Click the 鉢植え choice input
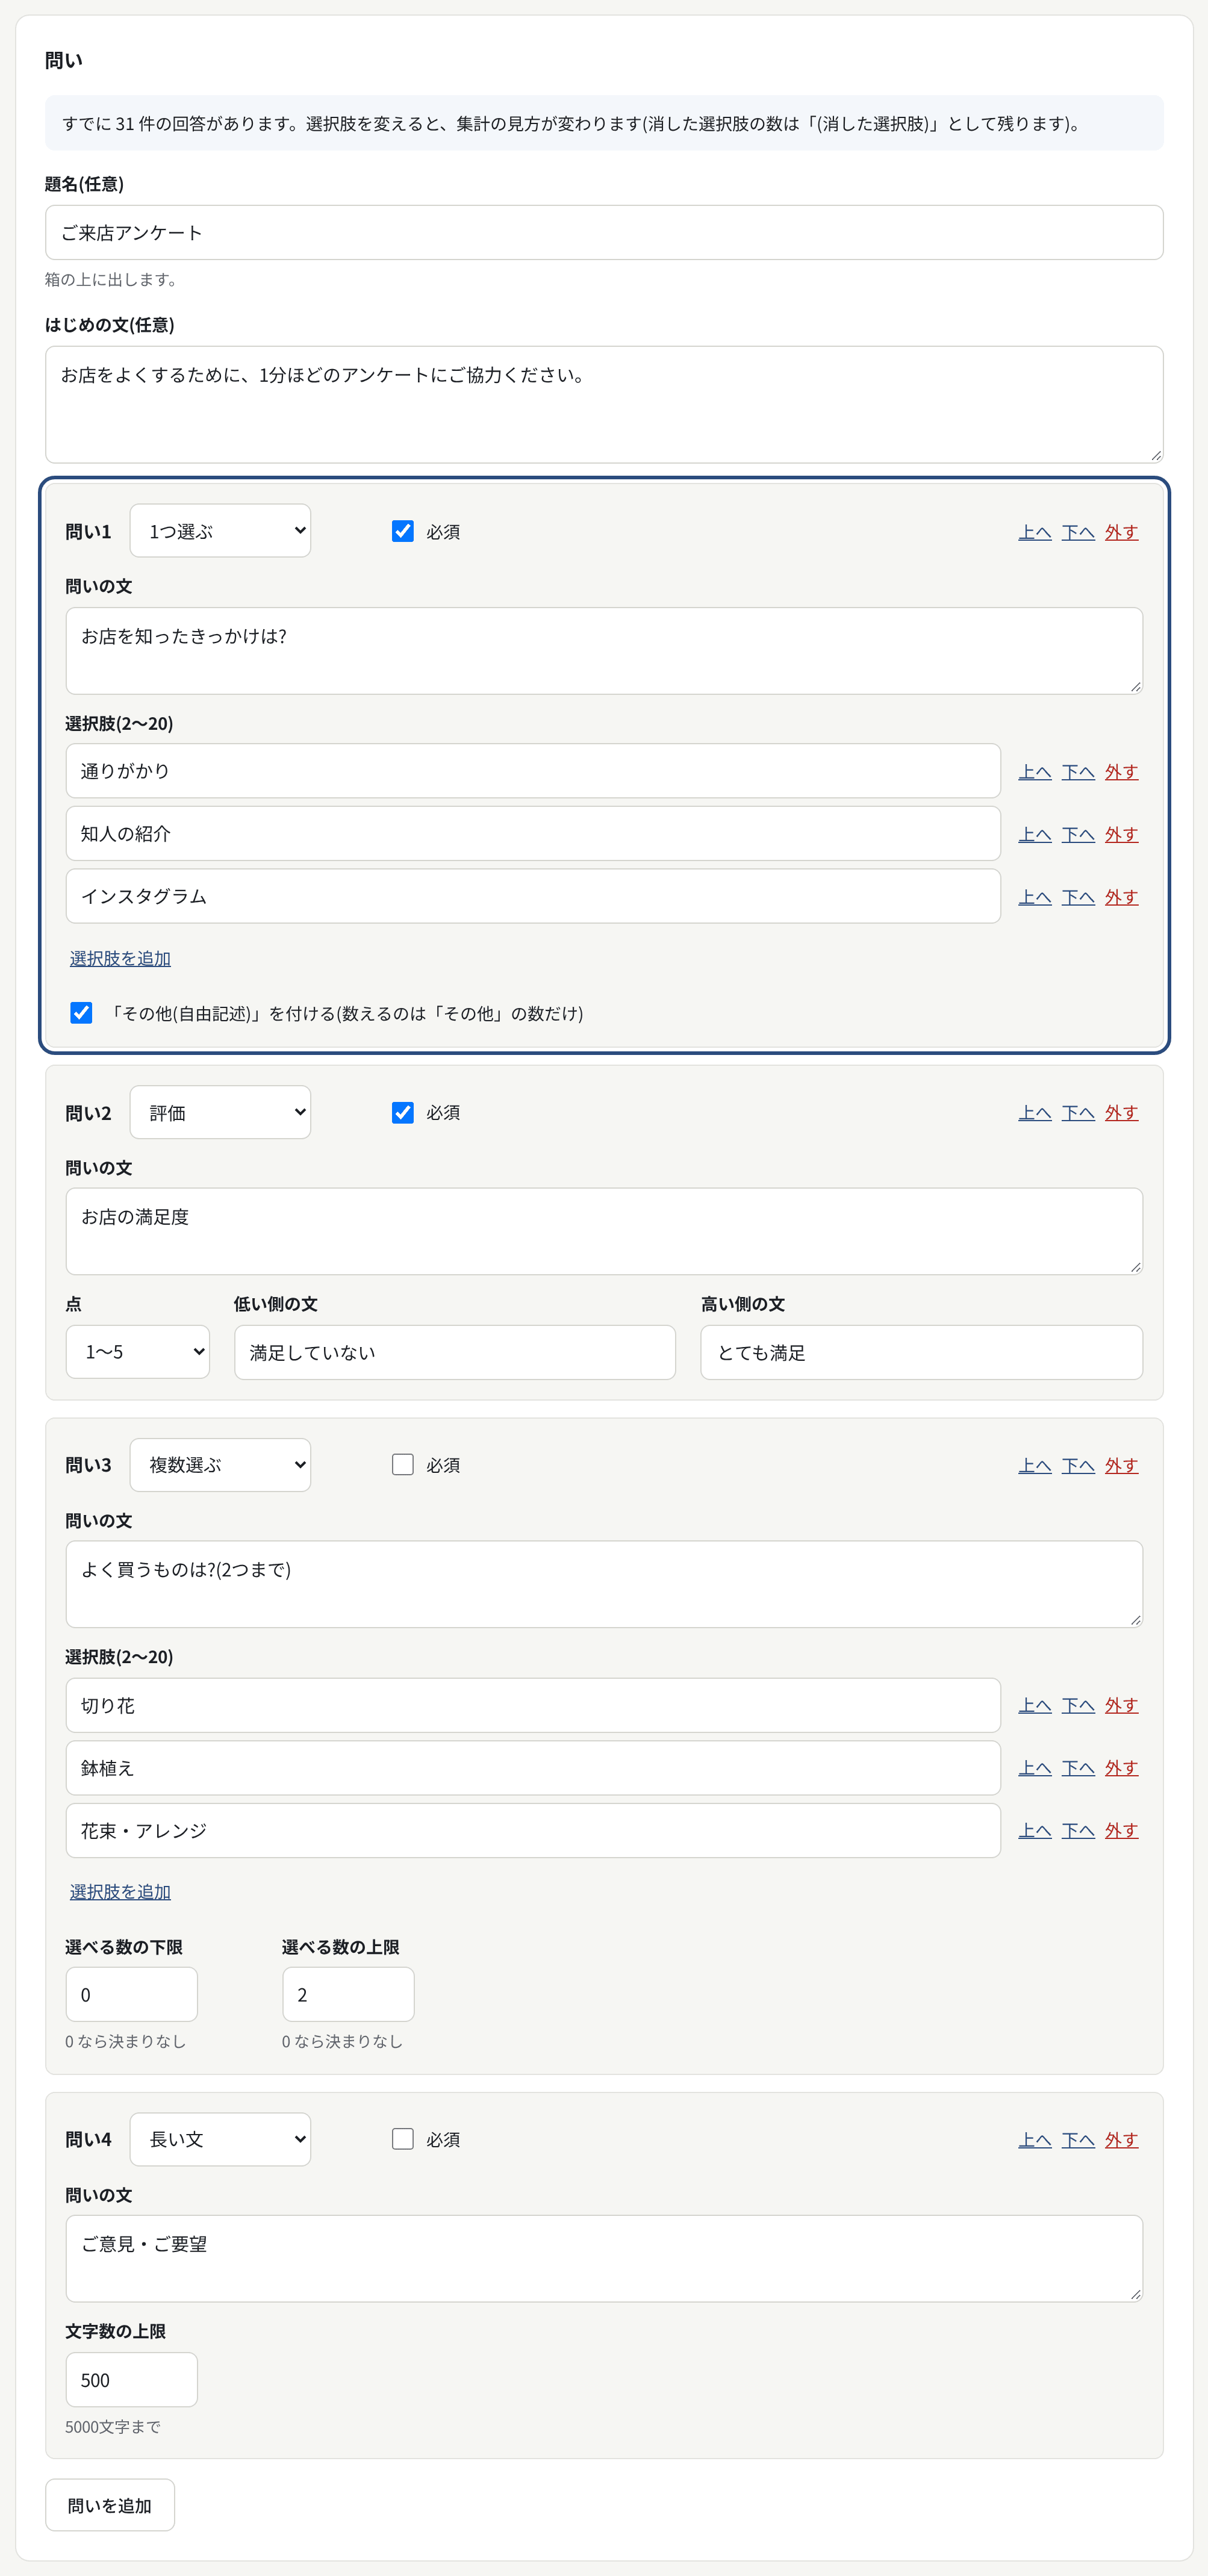Image resolution: width=1208 pixels, height=2576 pixels. pyautogui.click(x=533, y=1767)
